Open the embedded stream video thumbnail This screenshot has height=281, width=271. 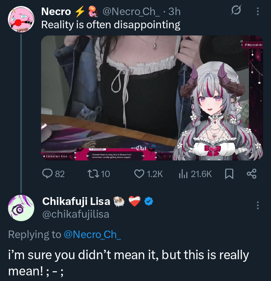click(152, 98)
